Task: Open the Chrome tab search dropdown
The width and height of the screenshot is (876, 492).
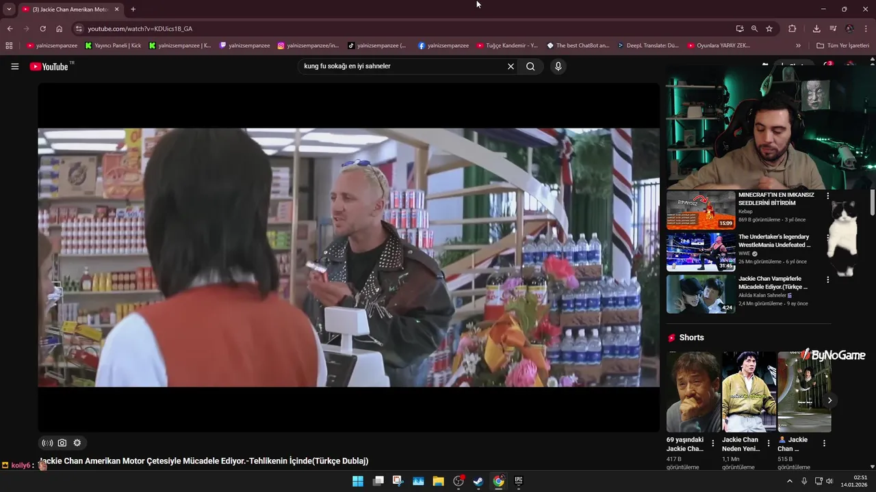Action: click(9, 9)
